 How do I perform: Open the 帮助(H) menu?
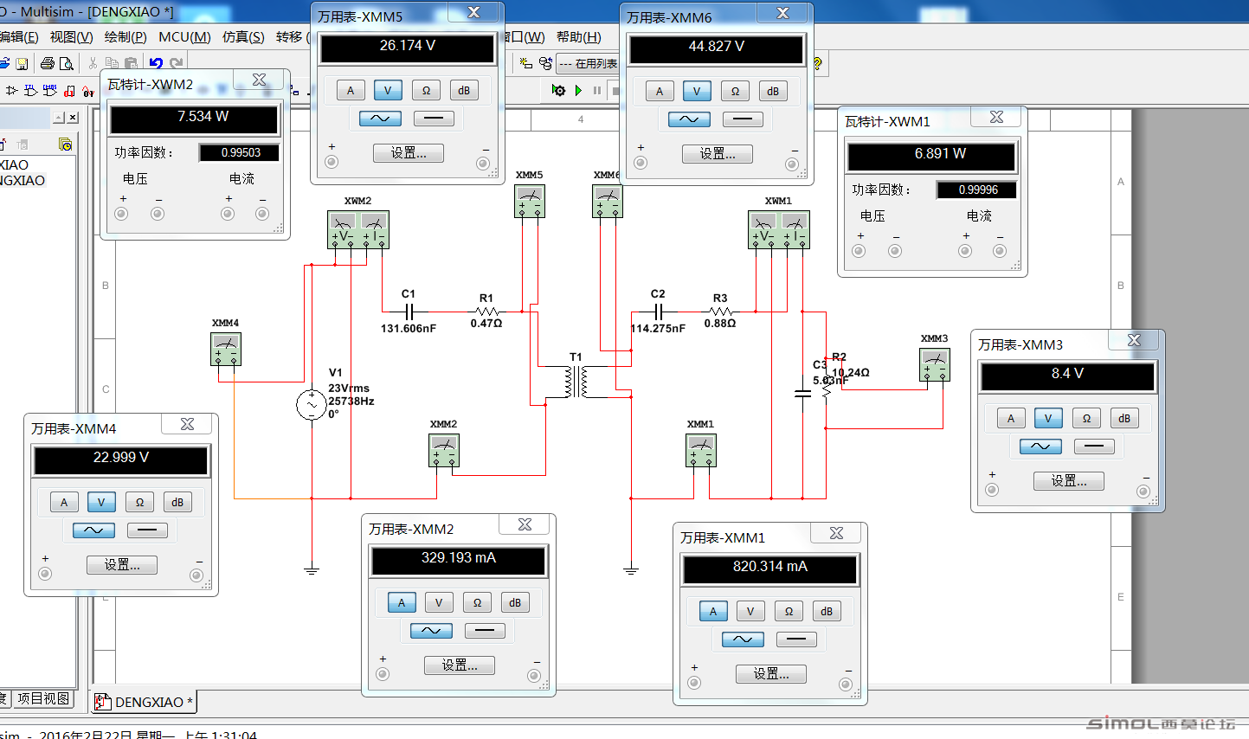pos(579,37)
